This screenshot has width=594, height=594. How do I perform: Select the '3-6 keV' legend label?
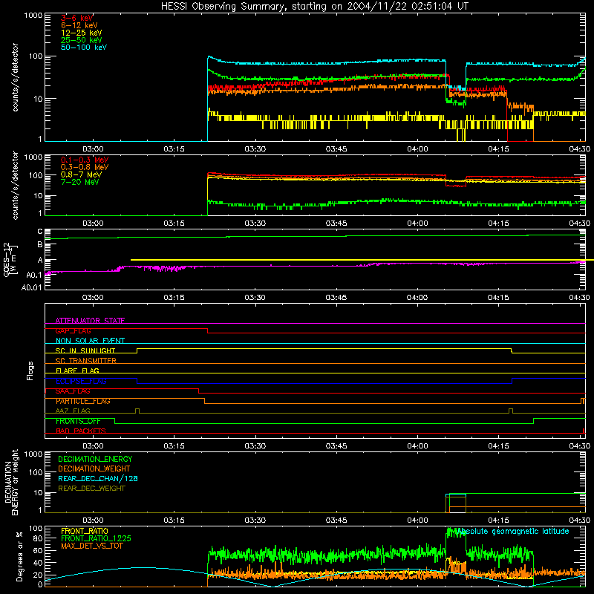click(x=76, y=18)
